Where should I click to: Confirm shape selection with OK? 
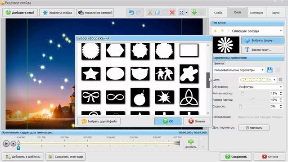[168, 121]
